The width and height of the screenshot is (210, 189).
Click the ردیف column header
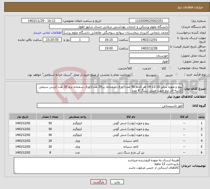(201, 117)
